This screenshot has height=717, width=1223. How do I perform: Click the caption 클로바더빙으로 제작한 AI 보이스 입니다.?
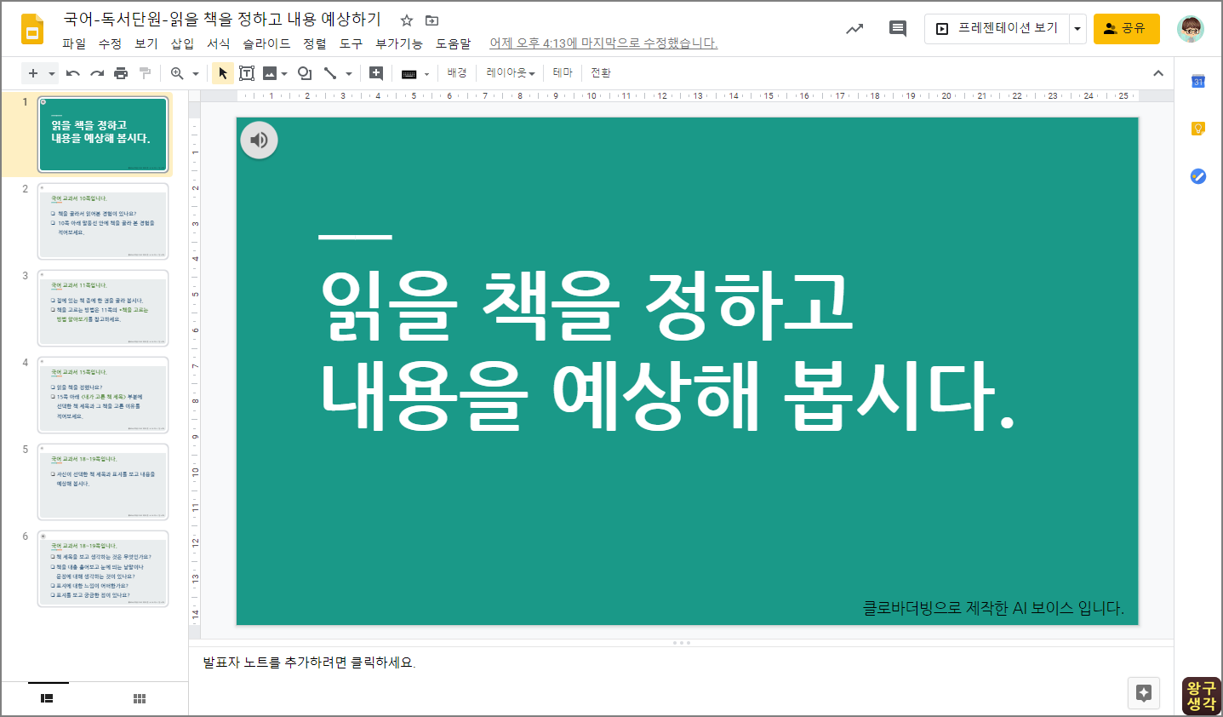click(x=993, y=608)
